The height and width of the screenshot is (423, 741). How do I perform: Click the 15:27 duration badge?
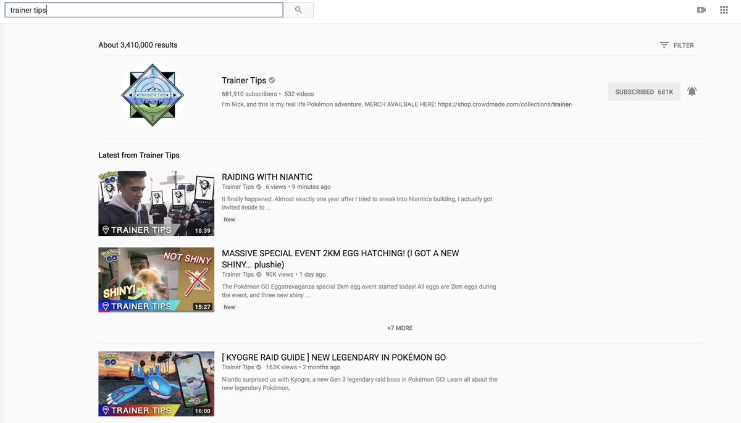(203, 306)
